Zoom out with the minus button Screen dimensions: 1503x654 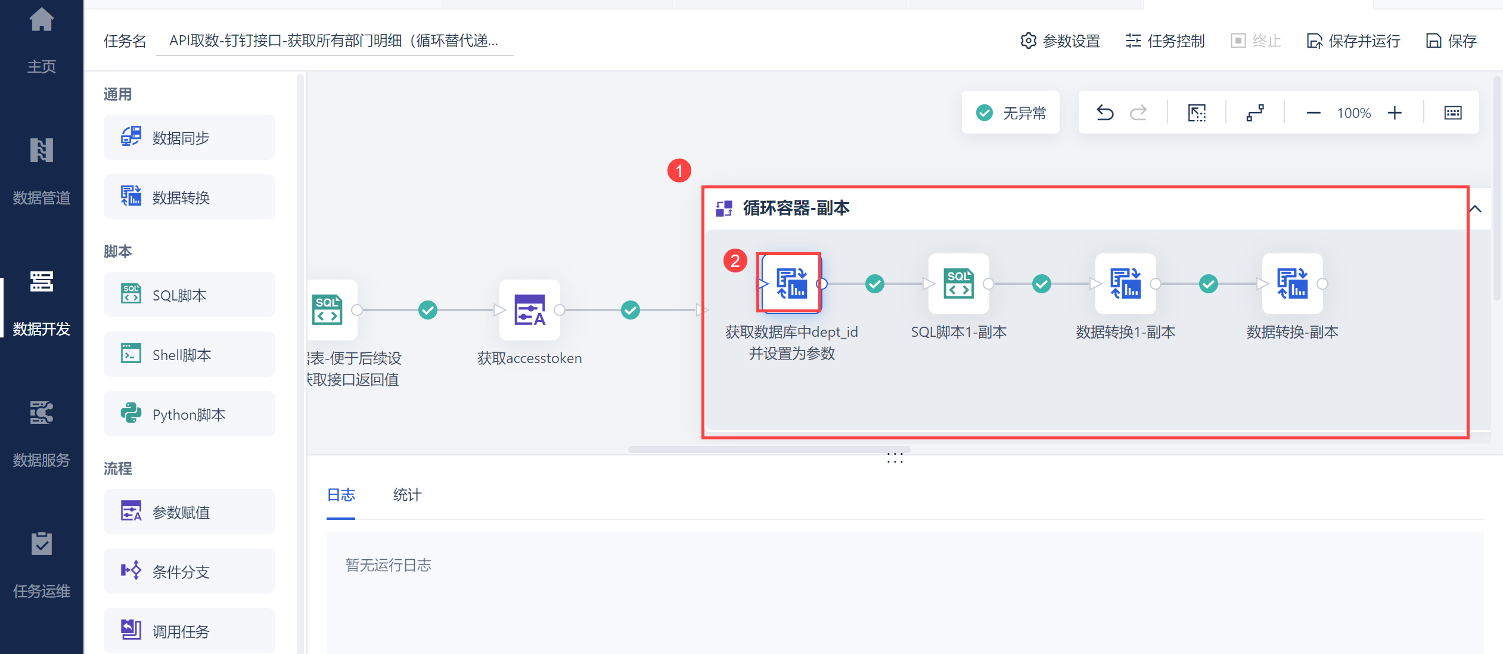pyautogui.click(x=1313, y=113)
